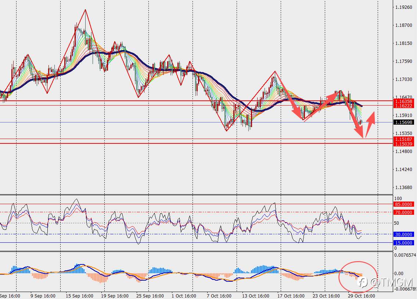Click the 7 Oct 16:00 time label

click(x=219, y=296)
